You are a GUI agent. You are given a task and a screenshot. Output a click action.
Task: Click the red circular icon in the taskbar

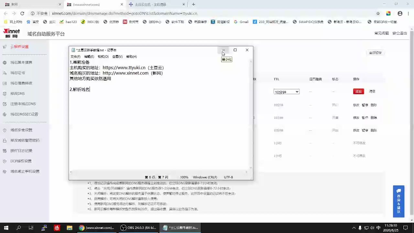57,228
